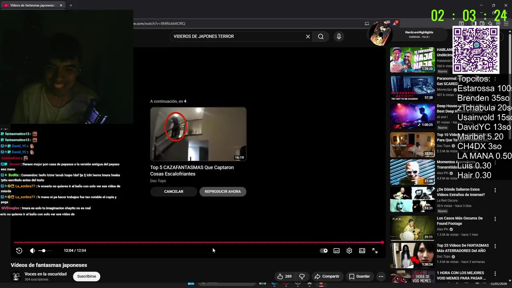The height and width of the screenshot is (288, 512).
Task: Replay the finished video
Action: click(19, 250)
